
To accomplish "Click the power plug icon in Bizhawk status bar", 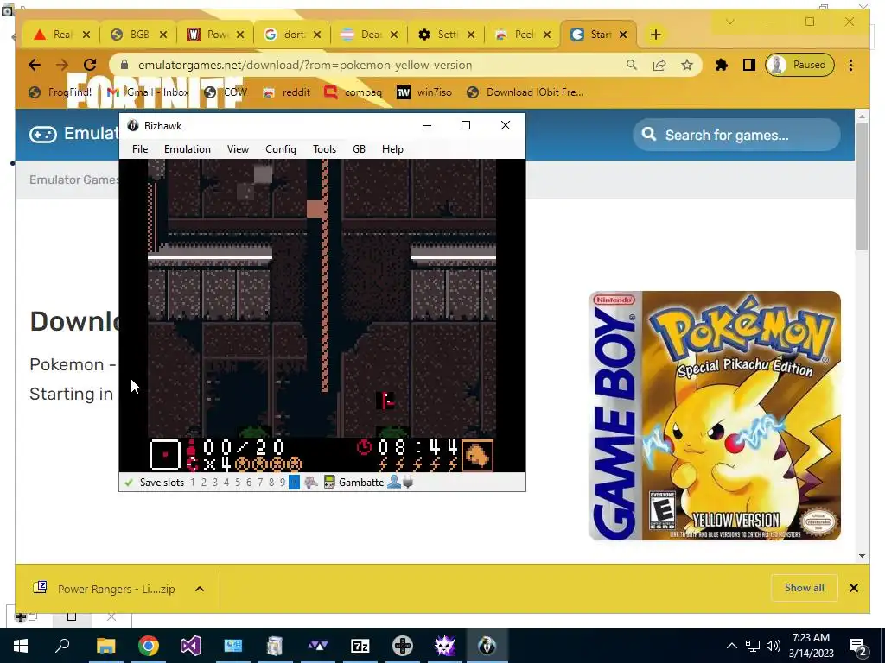I will click(x=408, y=483).
